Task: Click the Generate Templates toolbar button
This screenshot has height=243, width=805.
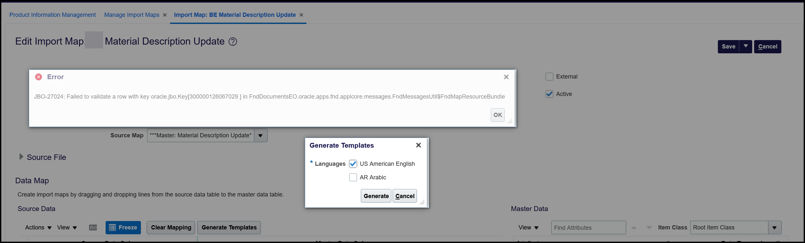Action: [229, 227]
